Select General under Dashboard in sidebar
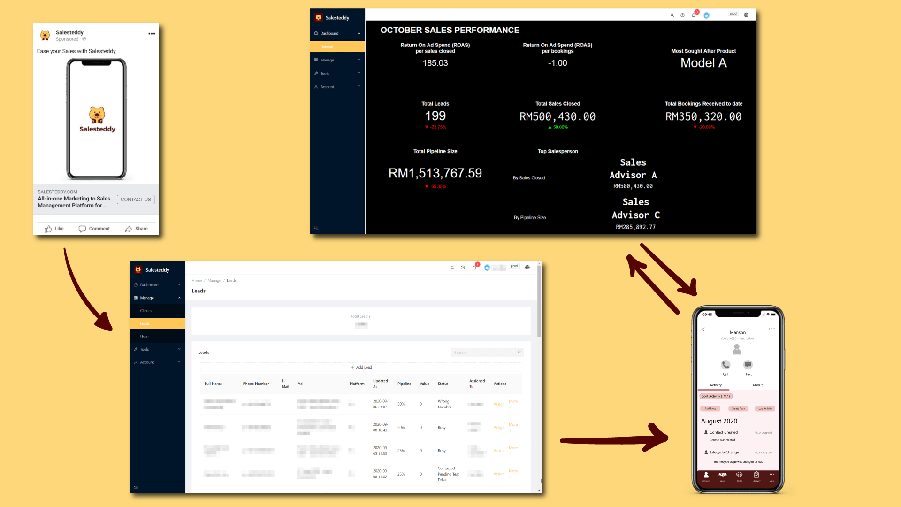The width and height of the screenshot is (901, 507). point(337,47)
